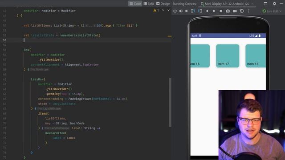Screen dimensions: 285x160
Task: Click the RowCardItem( composable call
Action: pyautogui.click(x=56, y=133)
